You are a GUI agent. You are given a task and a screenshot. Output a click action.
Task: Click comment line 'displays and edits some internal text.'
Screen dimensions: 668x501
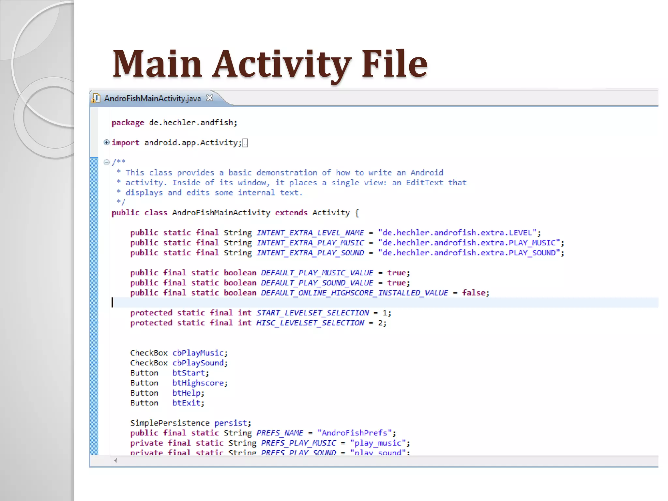point(214,193)
